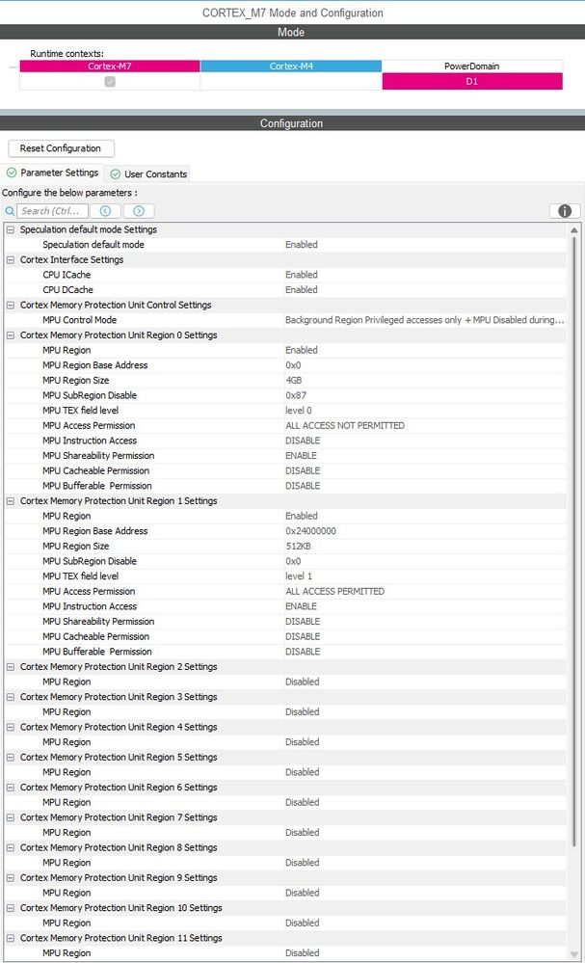
Task: Open the User Constants tab
Action: (x=147, y=174)
